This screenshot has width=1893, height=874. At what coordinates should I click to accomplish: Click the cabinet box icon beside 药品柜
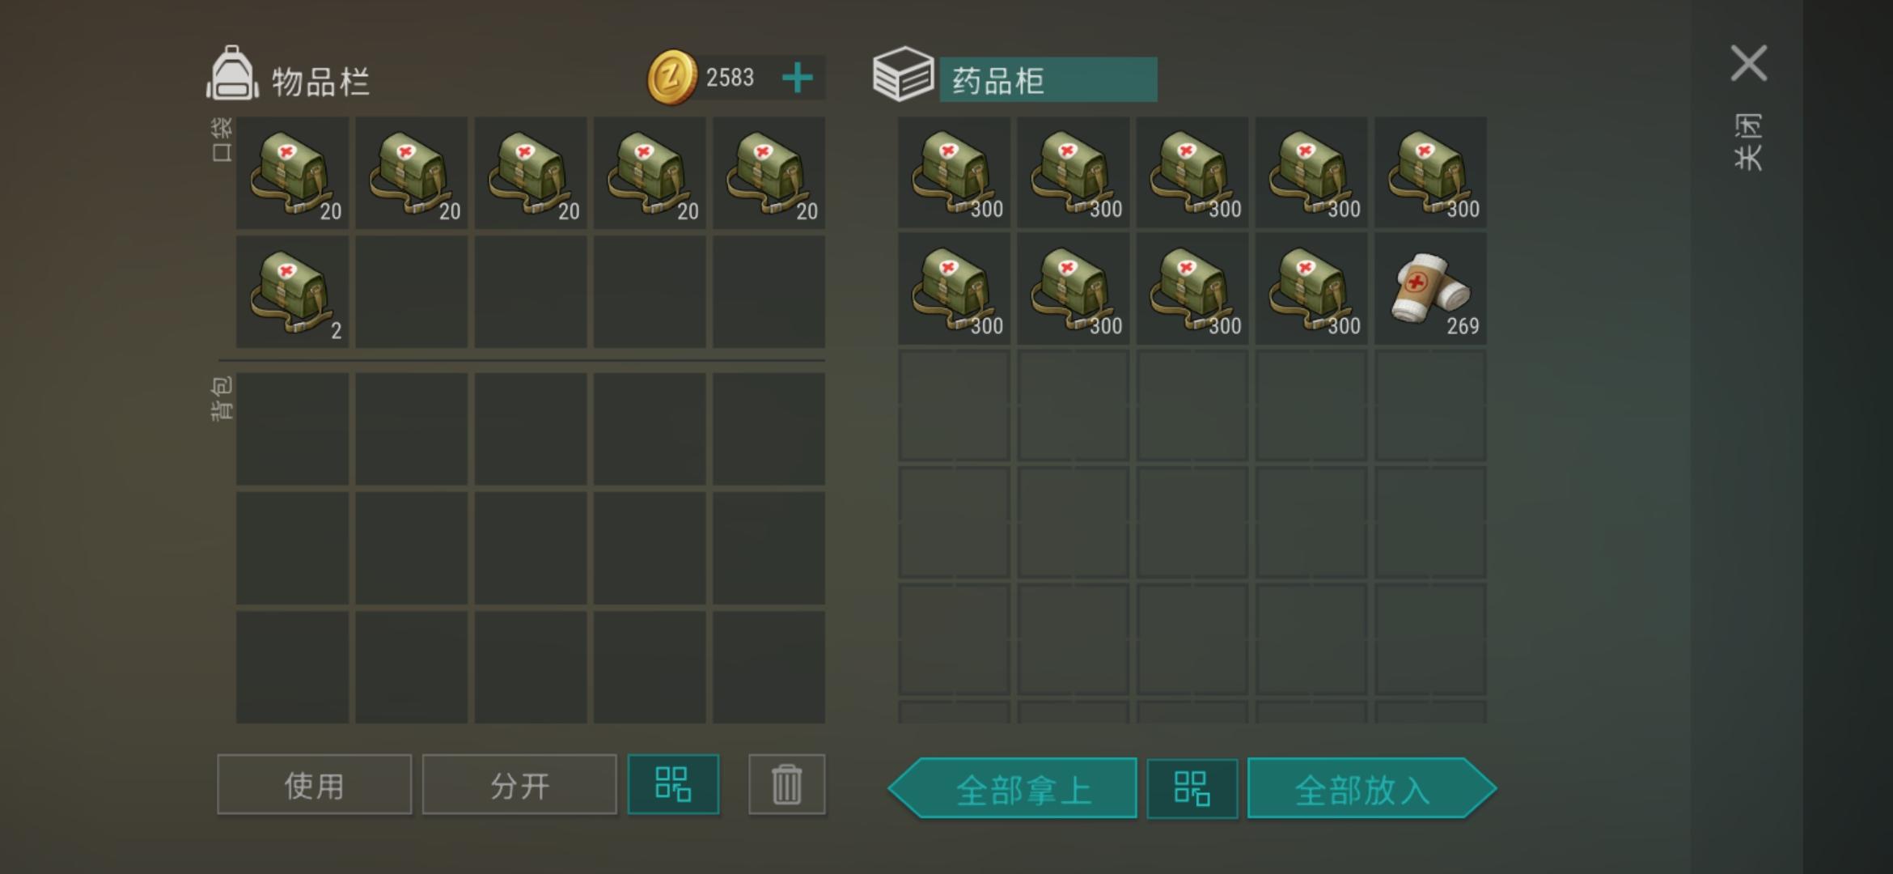click(903, 74)
